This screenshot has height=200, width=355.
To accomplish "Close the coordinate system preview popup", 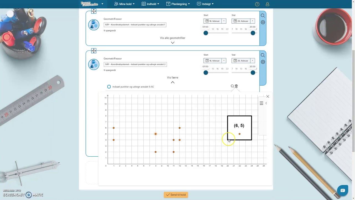I will point(268,96).
